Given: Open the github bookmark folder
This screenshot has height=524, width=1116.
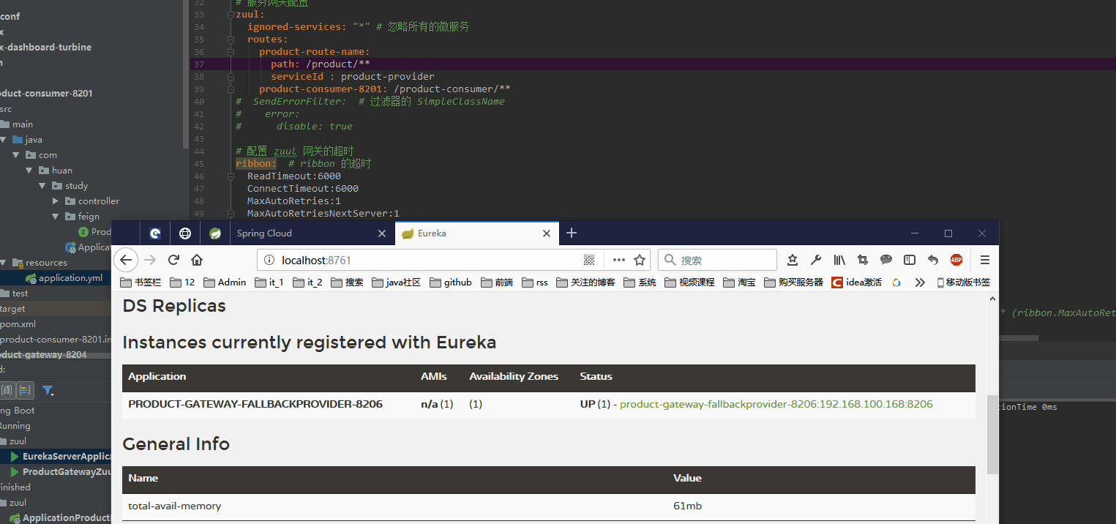Looking at the screenshot, I should click(x=451, y=282).
